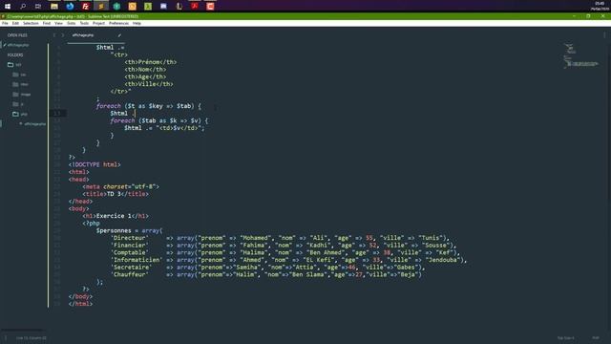611x344 pixels.
Task: Click the pencil icon on affichage.php tab
Action: coord(119,35)
